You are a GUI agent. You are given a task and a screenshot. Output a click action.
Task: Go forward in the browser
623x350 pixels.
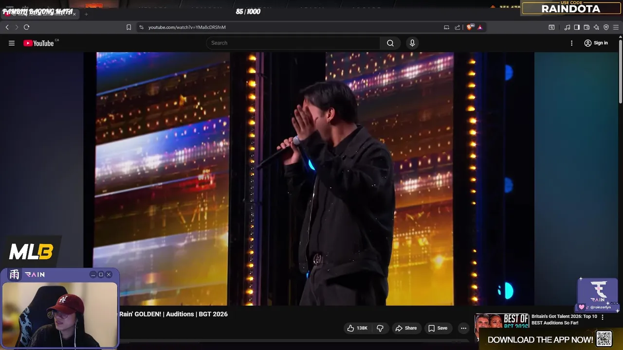click(x=17, y=27)
